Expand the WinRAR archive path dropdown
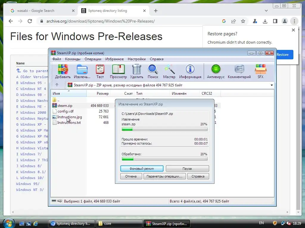This screenshot has height=228, width=305. tap(272, 85)
